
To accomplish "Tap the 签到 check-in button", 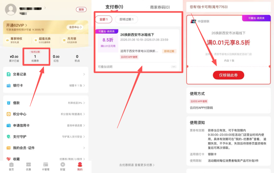I will pos(81,9).
